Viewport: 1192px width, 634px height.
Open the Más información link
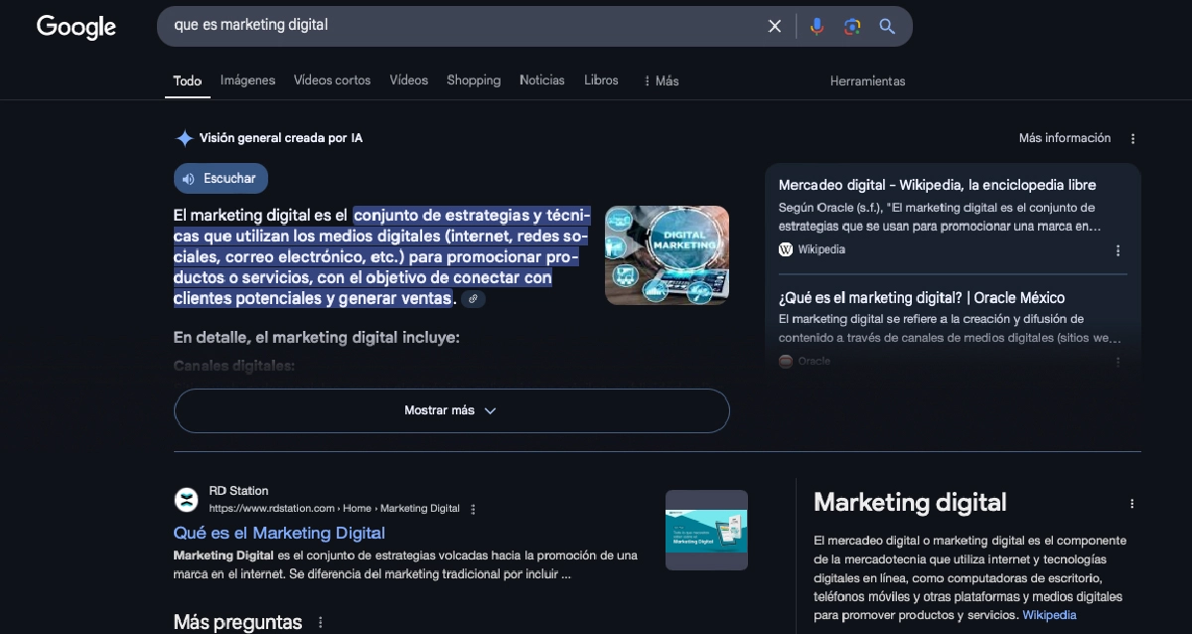1065,137
